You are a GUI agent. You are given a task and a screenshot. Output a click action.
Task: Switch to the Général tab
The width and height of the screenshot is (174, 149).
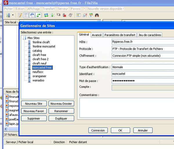pos(84,35)
